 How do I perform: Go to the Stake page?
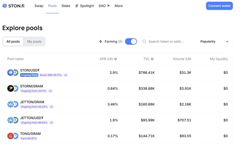tap(66, 6)
